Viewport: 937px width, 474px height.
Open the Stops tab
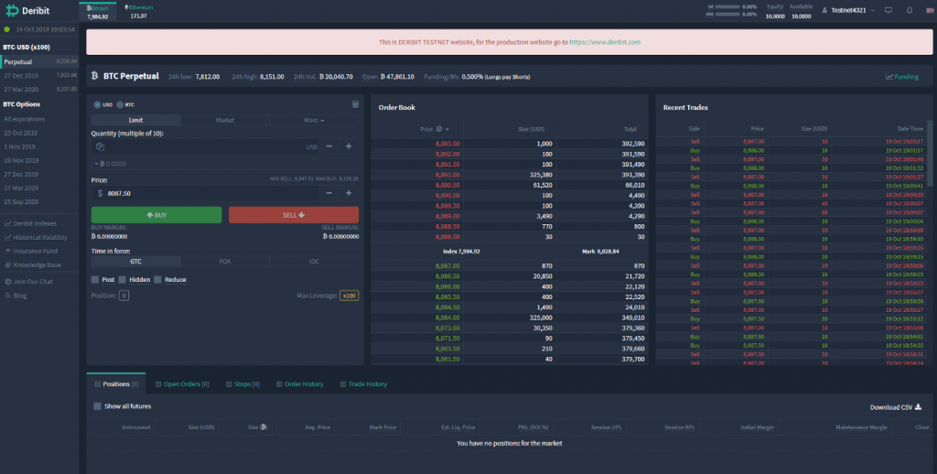(x=242, y=384)
